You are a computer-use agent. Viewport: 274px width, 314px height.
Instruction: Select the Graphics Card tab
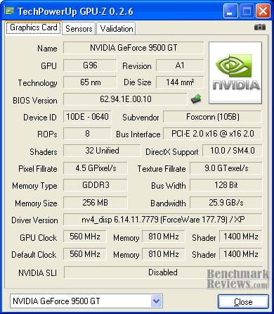34,27
